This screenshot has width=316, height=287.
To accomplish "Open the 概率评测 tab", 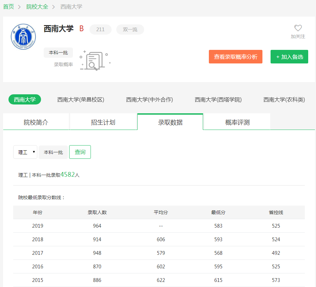I will tap(237, 122).
